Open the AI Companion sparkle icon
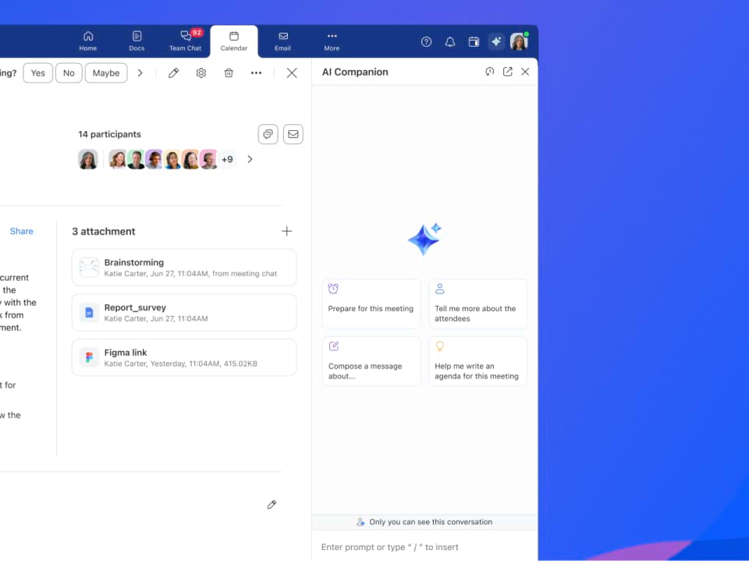This screenshot has width=749, height=561. point(496,42)
